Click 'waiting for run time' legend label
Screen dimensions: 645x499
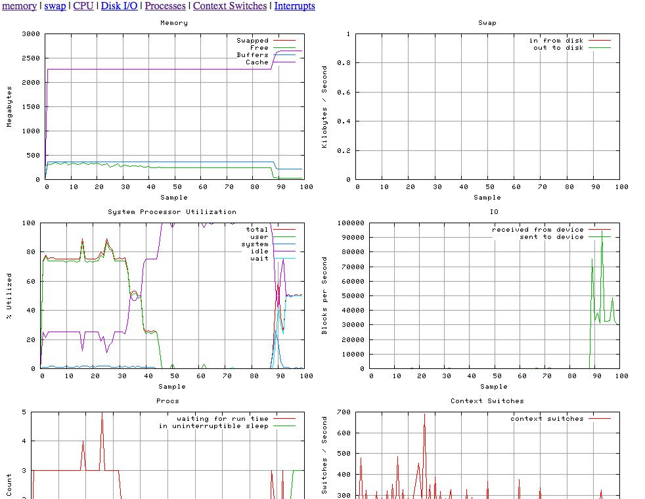223,418
